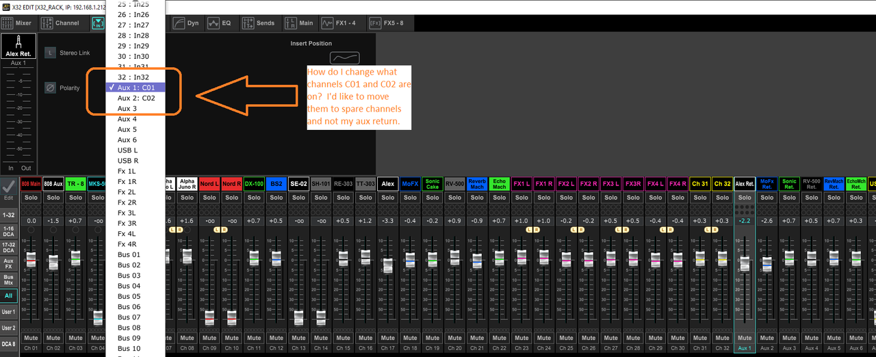This screenshot has width=876, height=357.
Task: Select the MoFX channel label
Action: point(410,184)
